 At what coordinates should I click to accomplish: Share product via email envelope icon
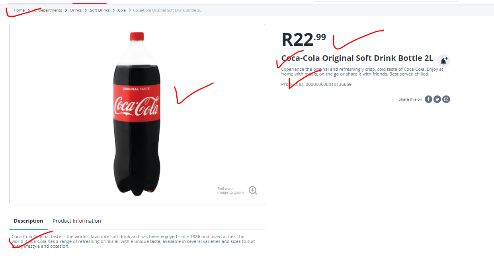coord(446,99)
